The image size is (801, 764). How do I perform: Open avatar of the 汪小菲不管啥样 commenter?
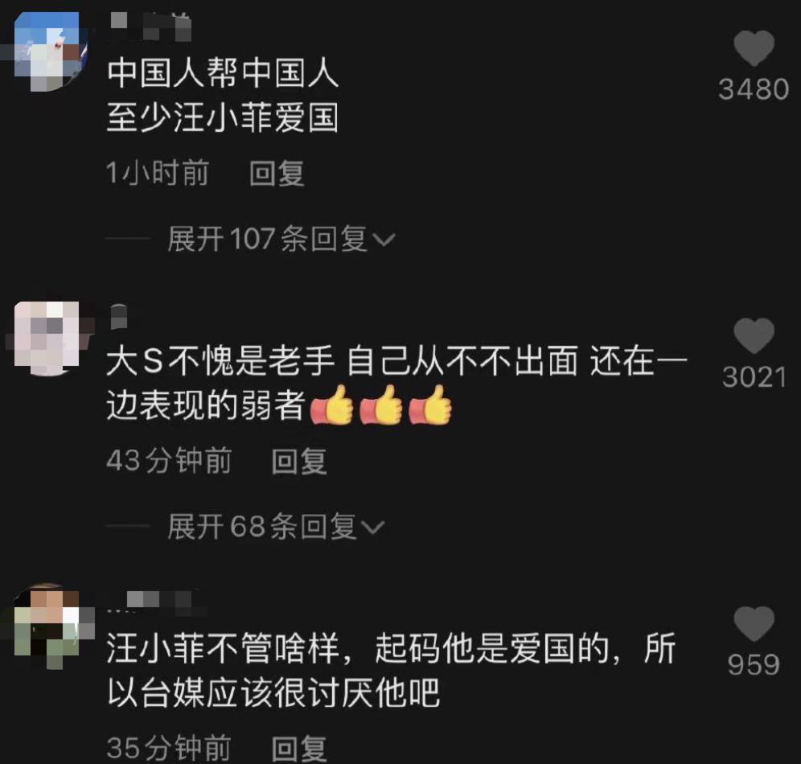point(50,626)
